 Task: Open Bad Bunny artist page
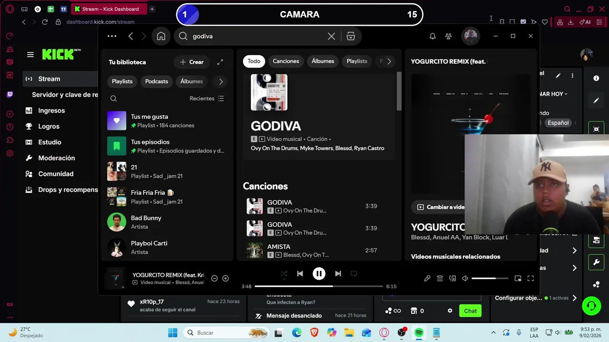[x=167, y=222]
